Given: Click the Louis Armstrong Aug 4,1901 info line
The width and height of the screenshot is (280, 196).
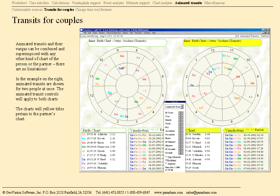Looking at the screenshot, I should [x=101, y=36].
